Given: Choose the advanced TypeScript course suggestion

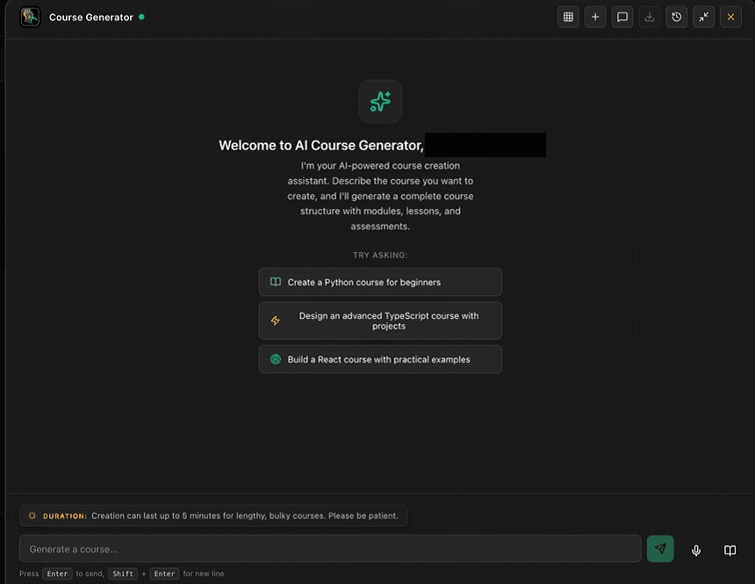Looking at the screenshot, I should tap(379, 321).
